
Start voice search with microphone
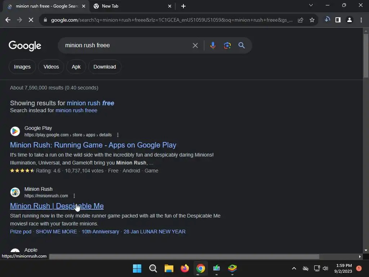coord(213,45)
